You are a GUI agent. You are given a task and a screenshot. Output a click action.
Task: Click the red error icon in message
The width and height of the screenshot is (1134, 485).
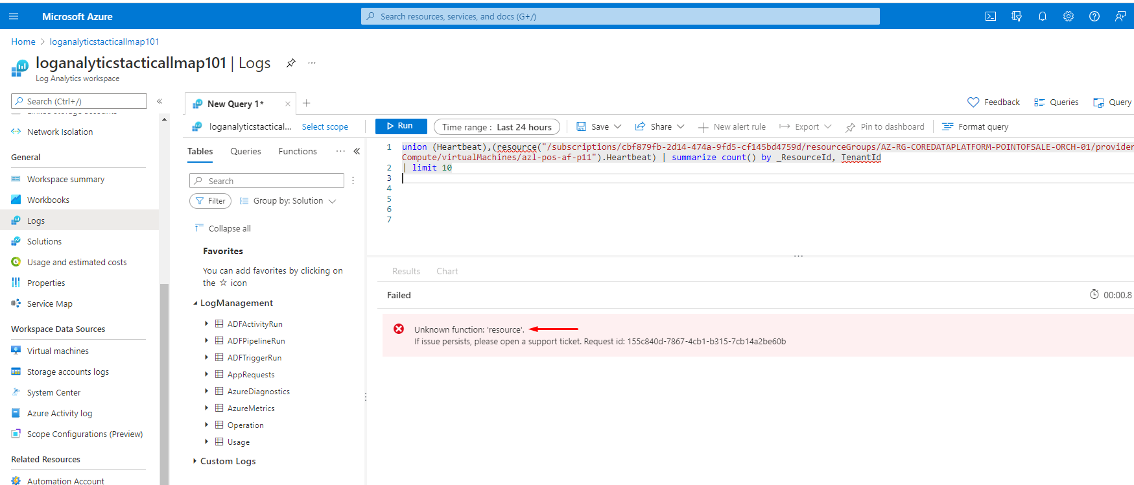click(x=399, y=329)
